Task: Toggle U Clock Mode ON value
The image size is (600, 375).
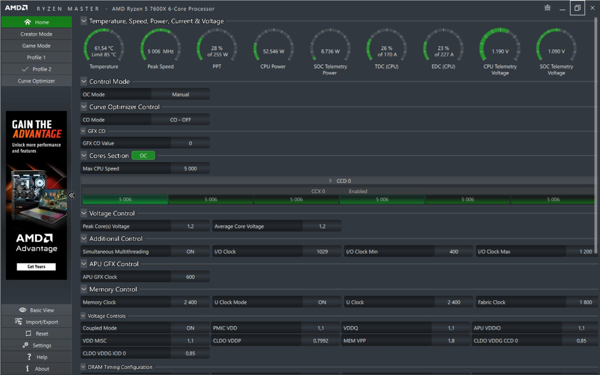Action: 322,302
